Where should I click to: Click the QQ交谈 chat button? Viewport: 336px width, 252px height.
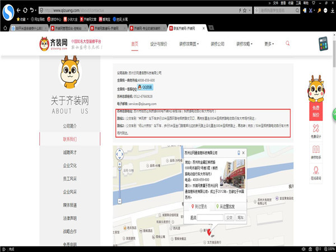145,87
